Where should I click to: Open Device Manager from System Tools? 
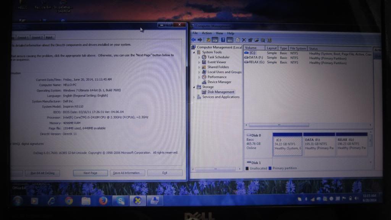point(220,82)
